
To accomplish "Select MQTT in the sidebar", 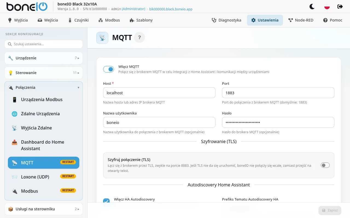I will [x=43, y=163].
